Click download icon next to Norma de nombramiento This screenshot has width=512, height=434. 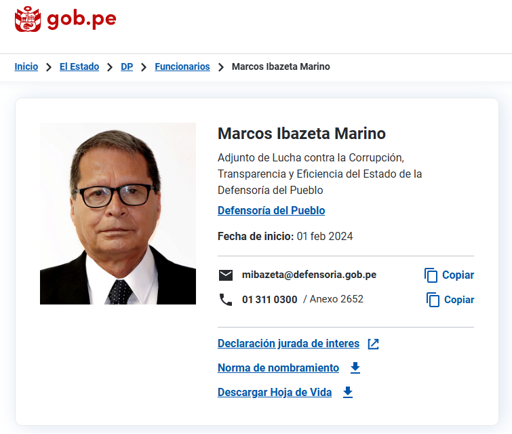pyautogui.click(x=355, y=368)
